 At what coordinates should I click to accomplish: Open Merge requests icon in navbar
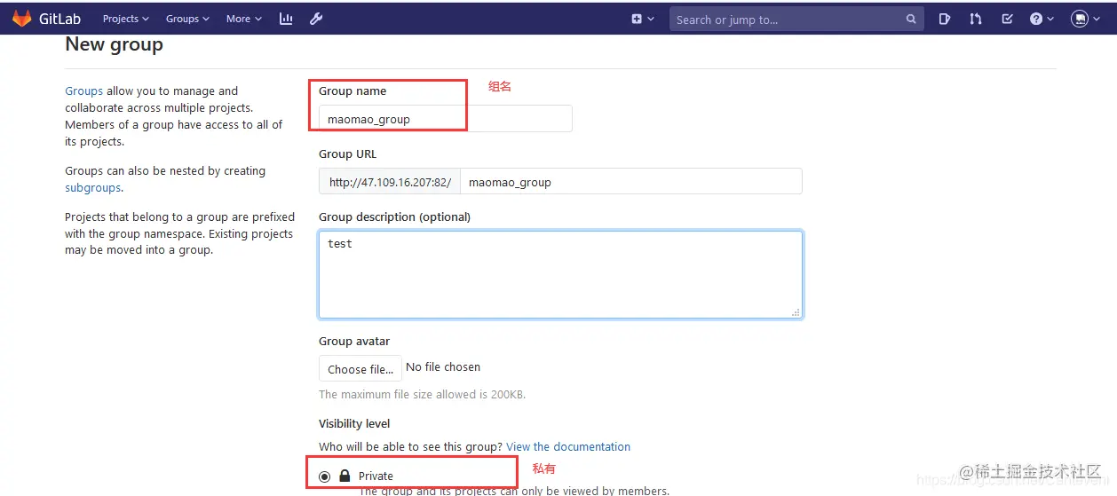[976, 19]
